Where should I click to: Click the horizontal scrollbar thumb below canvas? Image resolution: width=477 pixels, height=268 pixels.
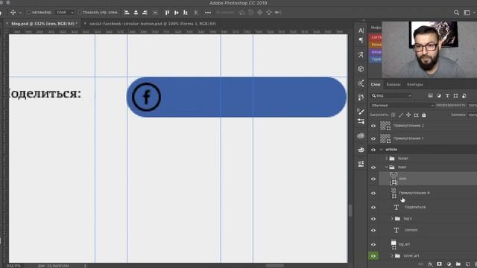tap(275, 266)
